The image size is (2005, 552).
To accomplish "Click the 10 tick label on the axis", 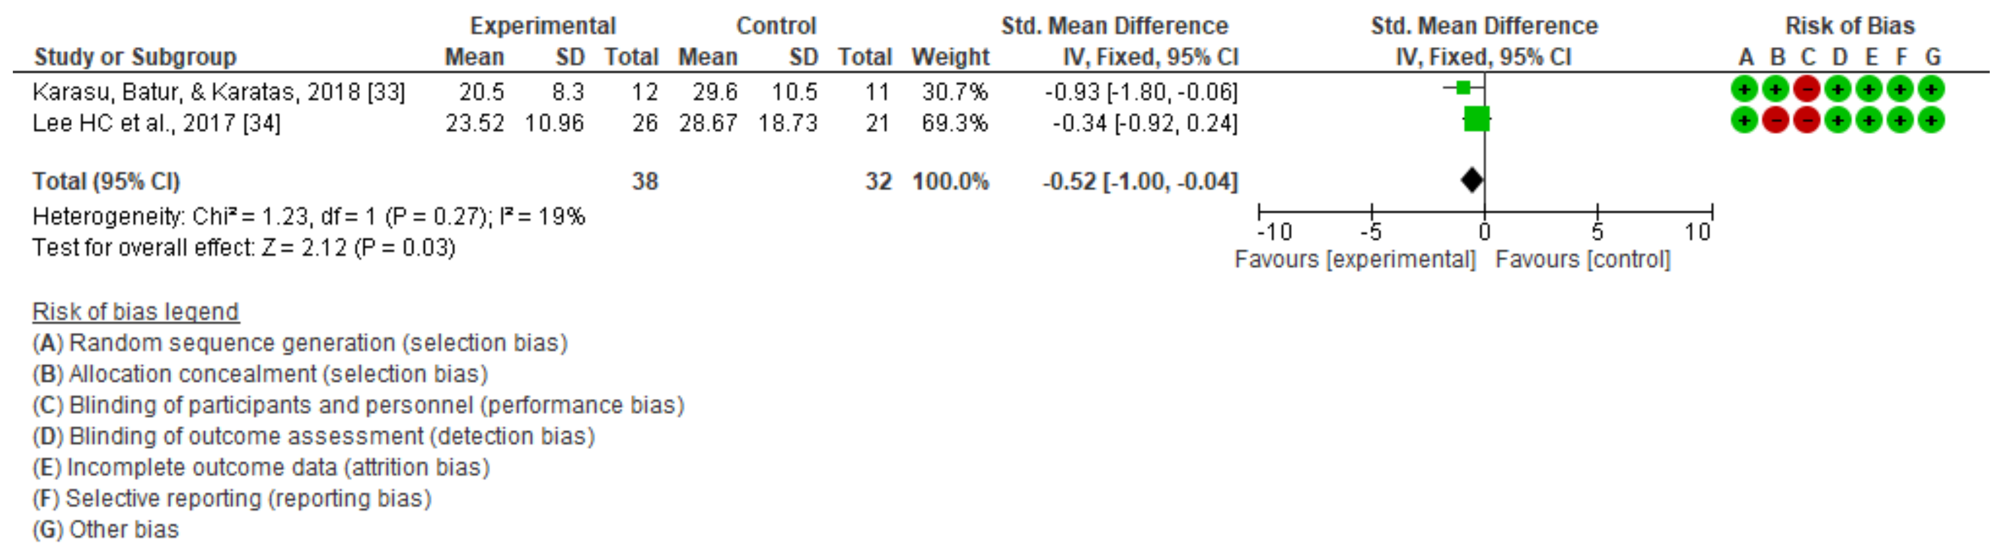I will (x=1698, y=231).
